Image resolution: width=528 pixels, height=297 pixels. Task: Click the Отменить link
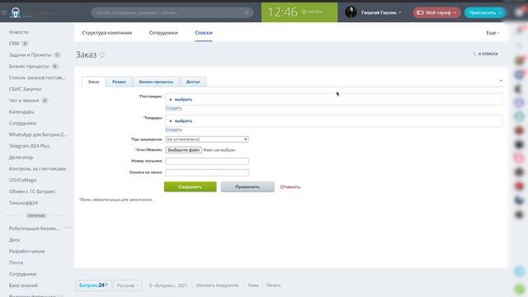point(290,187)
